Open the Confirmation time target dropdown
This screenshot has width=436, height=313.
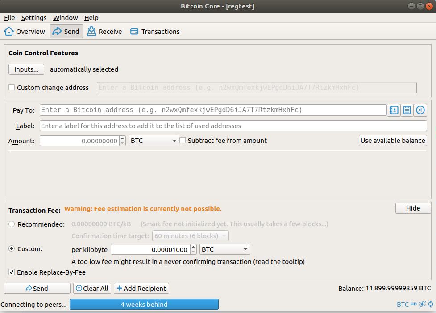pyautogui.click(x=191, y=236)
